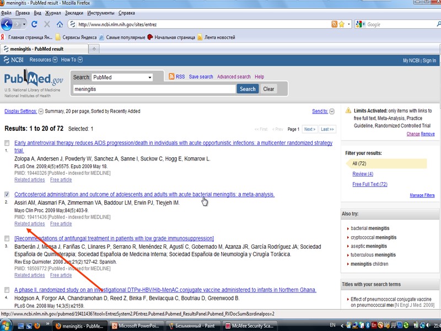Check the box for result 3
The image size is (441, 331).
pyautogui.click(x=7, y=238)
